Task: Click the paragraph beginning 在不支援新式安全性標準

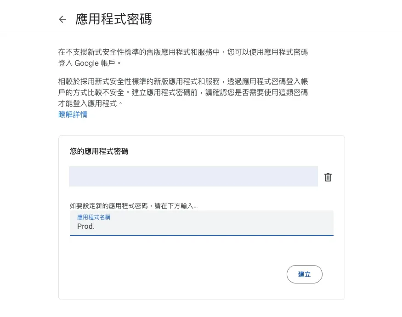Action: point(183,57)
